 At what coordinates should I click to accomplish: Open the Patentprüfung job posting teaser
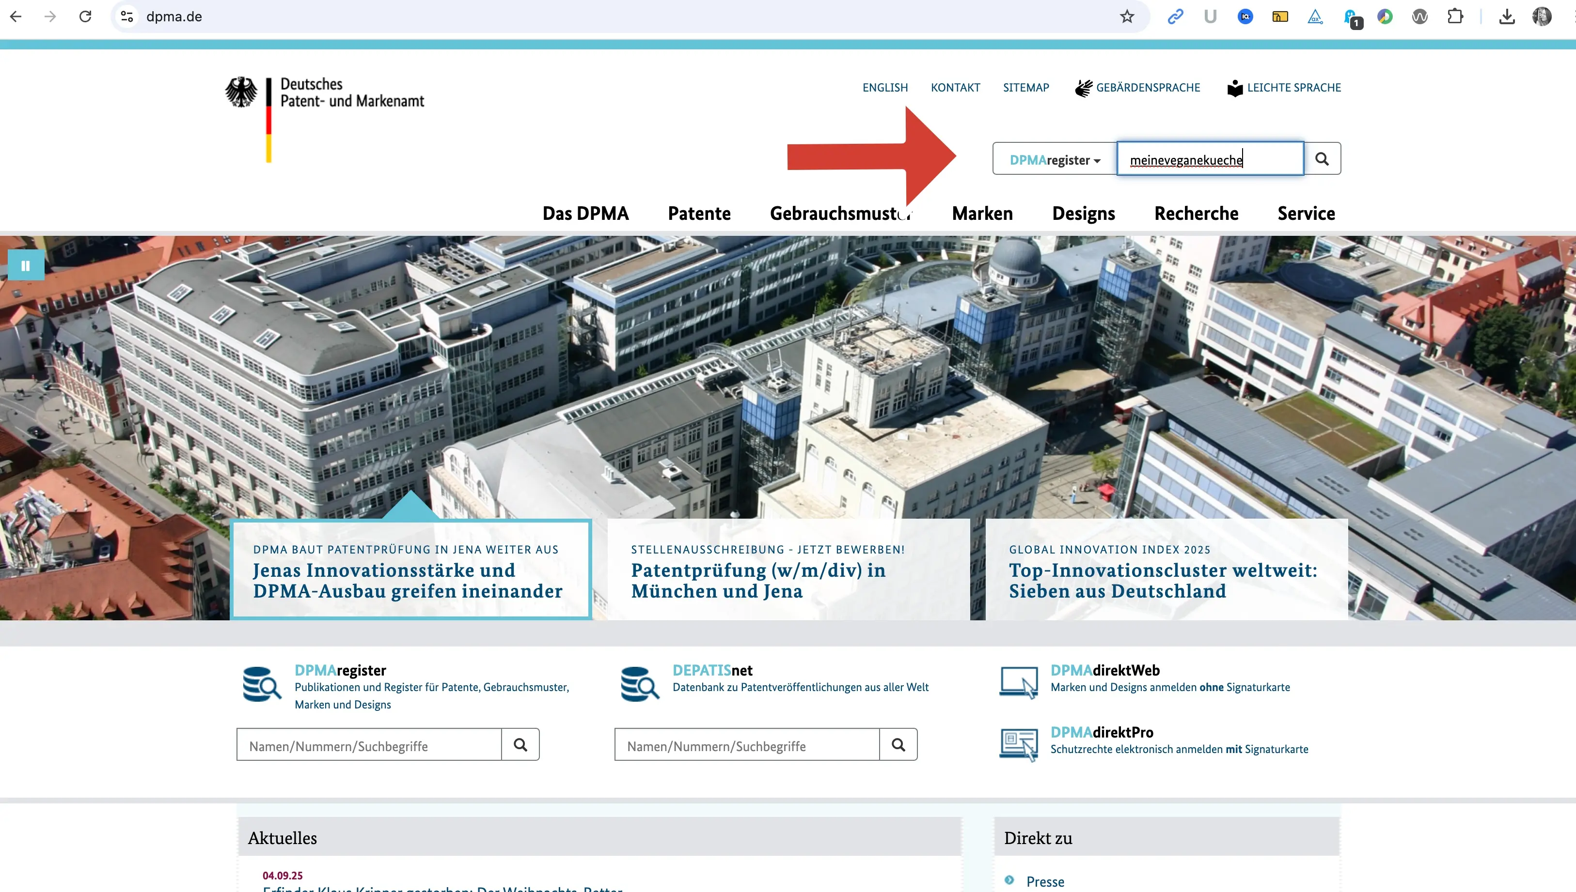tap(788, 569)
